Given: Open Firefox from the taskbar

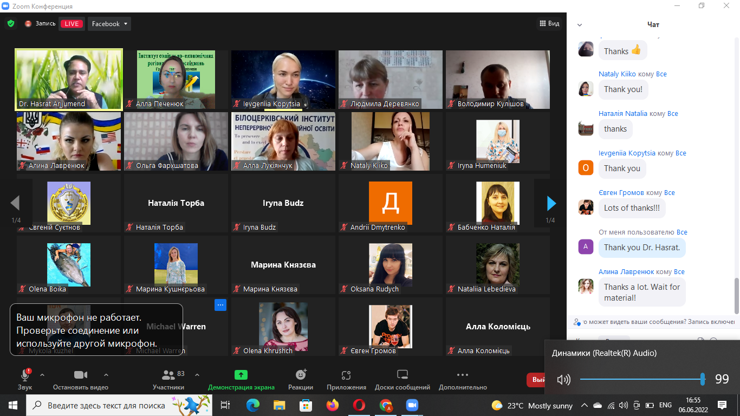Looking at the screenshot, I should 332,405.
